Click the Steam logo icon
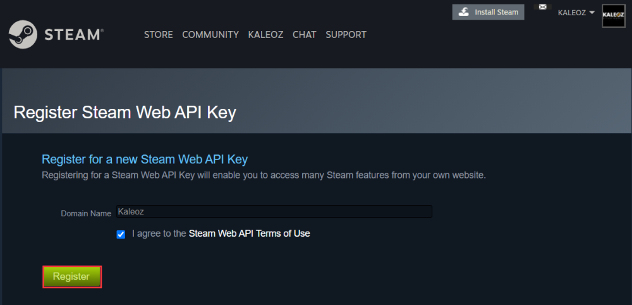The width and height of the screenshot is (632, 305). tap(23, 34)
